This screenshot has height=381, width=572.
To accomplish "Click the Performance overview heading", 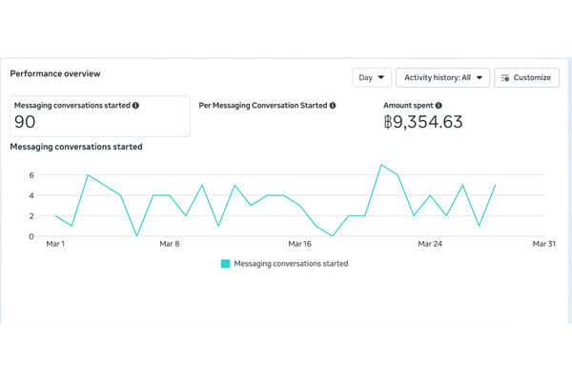I will point(55,73).
